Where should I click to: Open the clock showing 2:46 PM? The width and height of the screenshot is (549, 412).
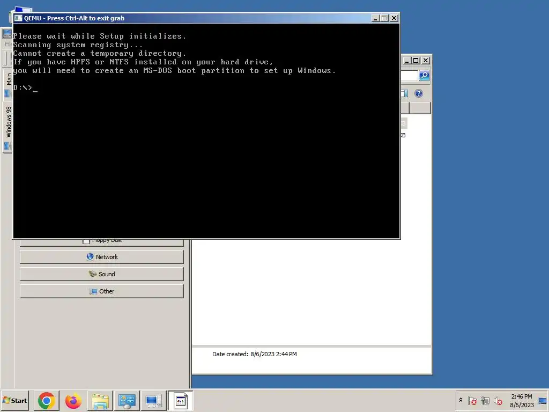click(521, 400)
